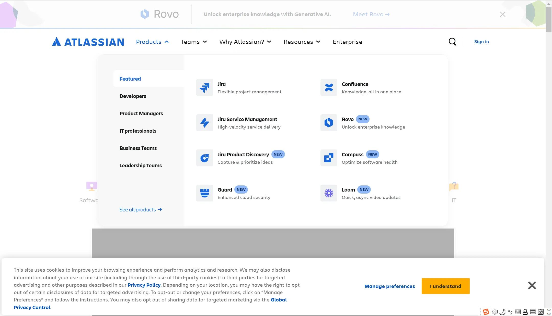Viewport: 552px width, 316px height.
Task: Select the Developers category tab
Action: tap(133, 96)
